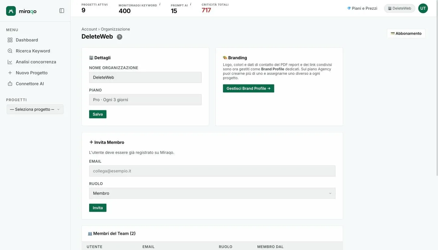This screenshot has width=438, height=250.
Task: Edit the Nome Organizzazione field
Action: (x=145, y=77)
